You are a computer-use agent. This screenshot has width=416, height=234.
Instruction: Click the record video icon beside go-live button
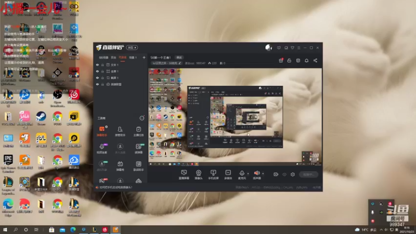tap(276, 174)
